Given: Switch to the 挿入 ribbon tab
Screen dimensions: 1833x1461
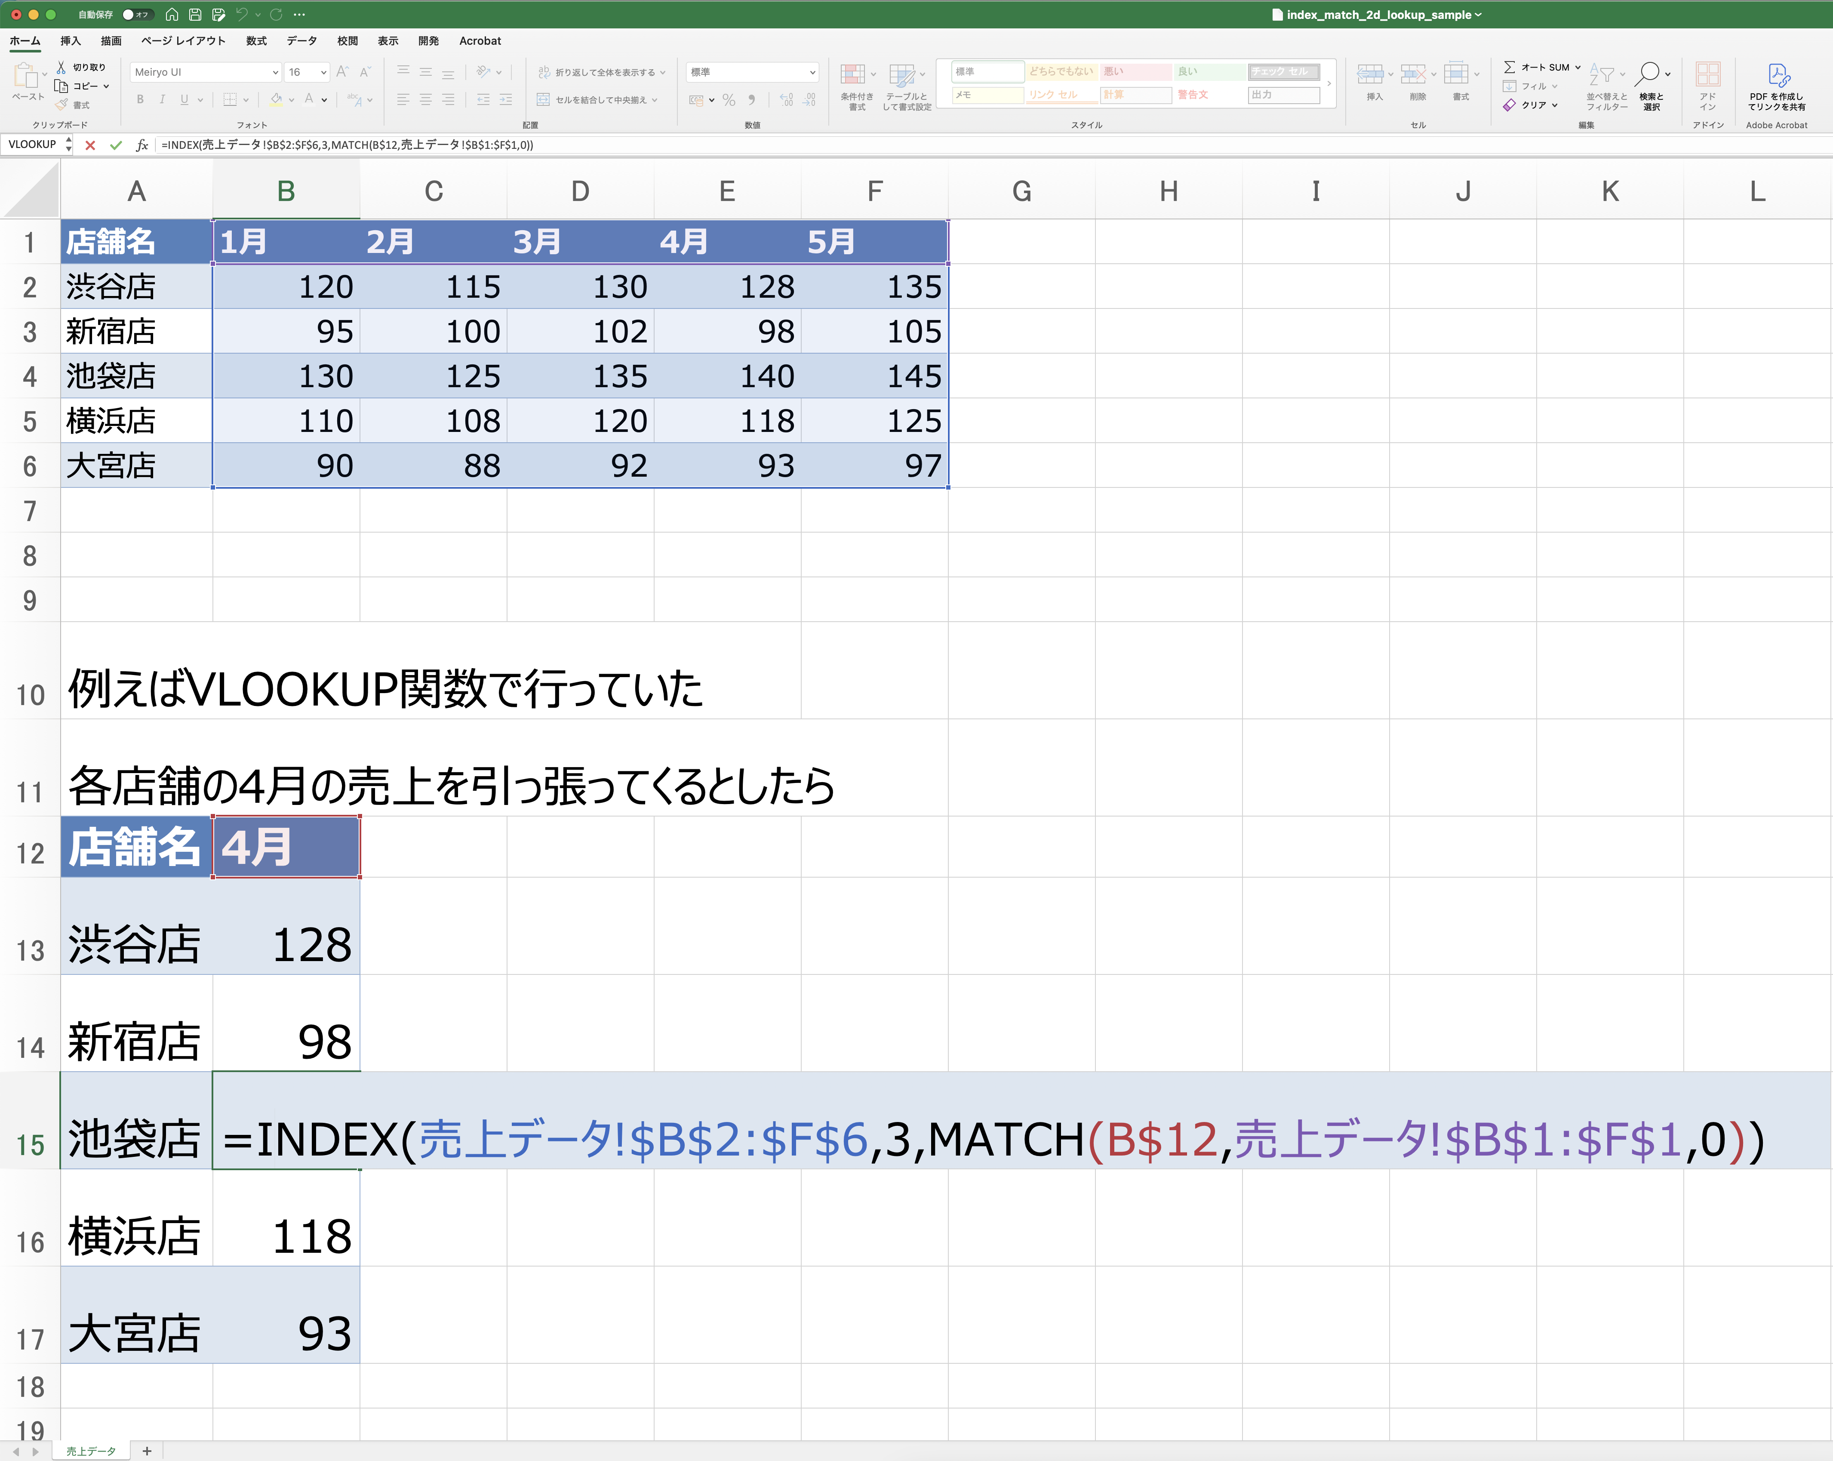Looking at the screenshot, I should point(71,41).
